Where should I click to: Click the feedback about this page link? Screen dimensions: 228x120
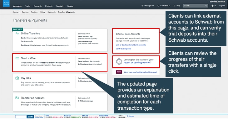coord(141,72)
